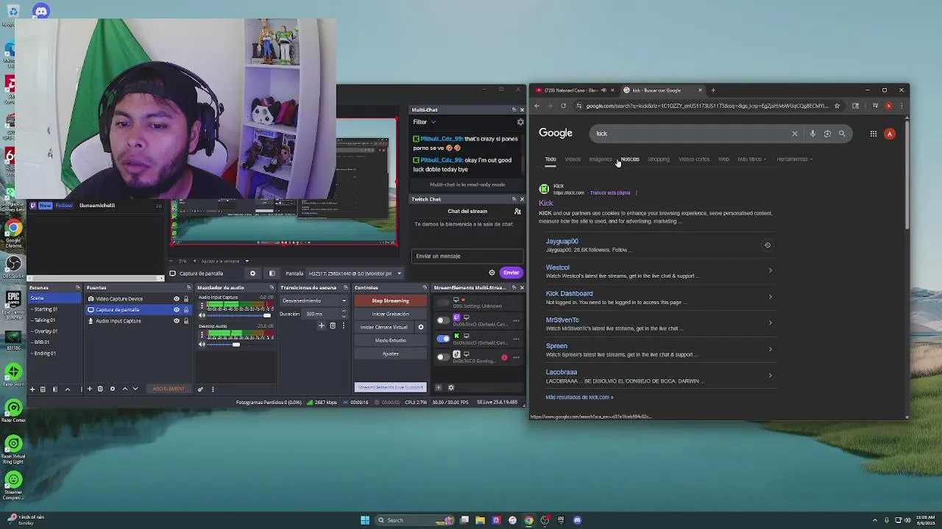The height and width of the screenshot is (529, 942).
Task: Switch to Shopping search tab
Action: pos(659,159)
